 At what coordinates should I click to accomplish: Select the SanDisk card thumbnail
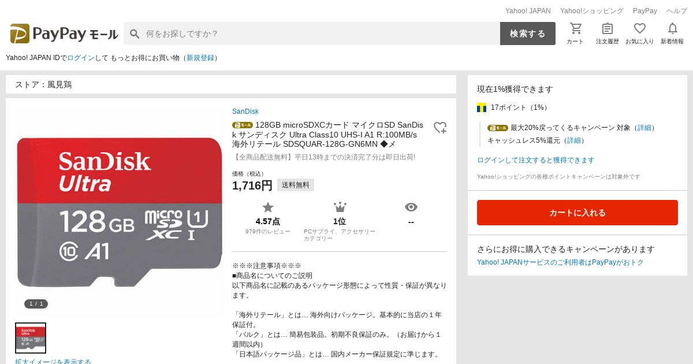coord(31,338)
